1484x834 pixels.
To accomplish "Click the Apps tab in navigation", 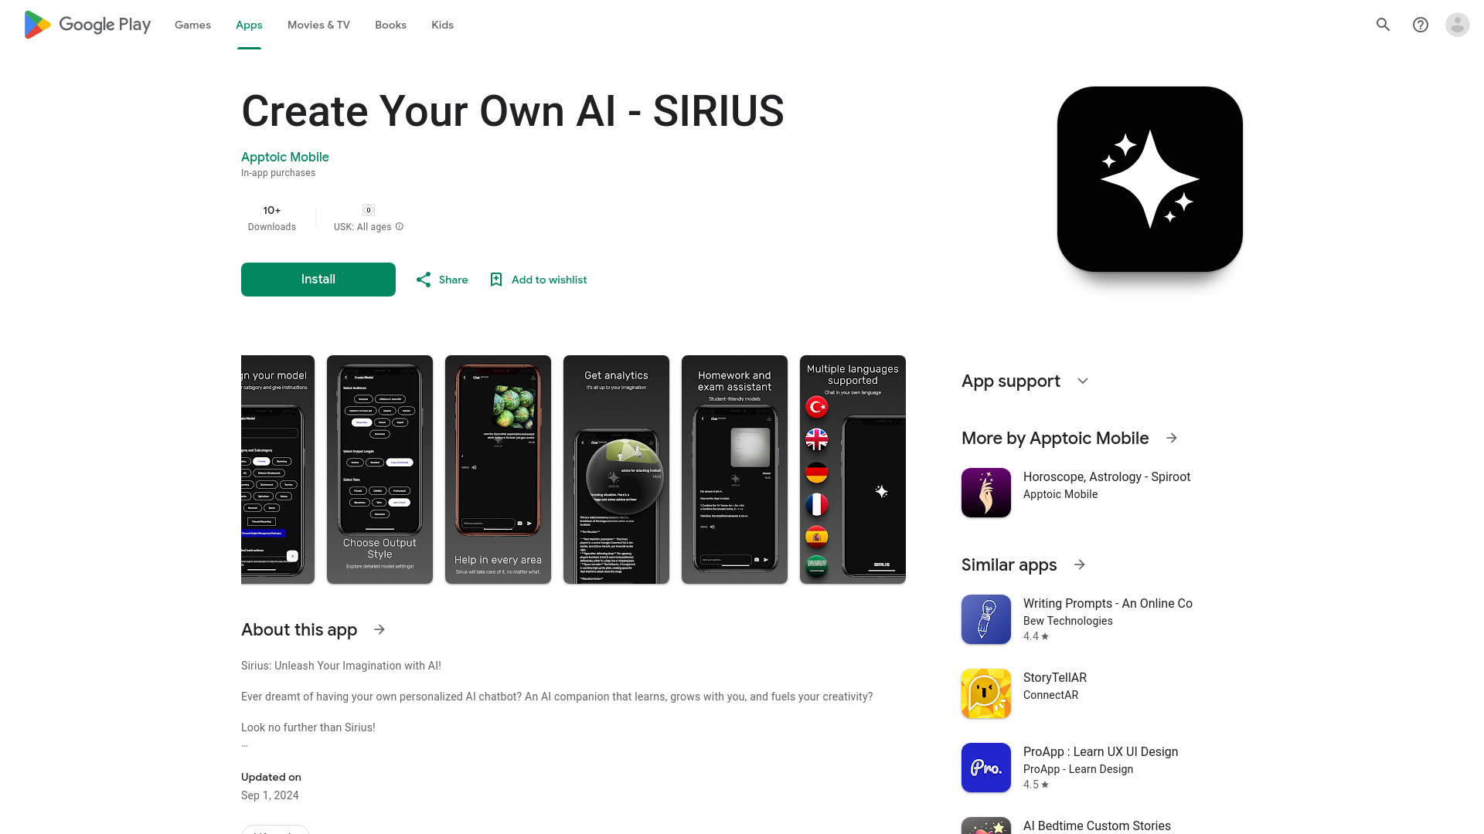I will click(x=249, y=25).
